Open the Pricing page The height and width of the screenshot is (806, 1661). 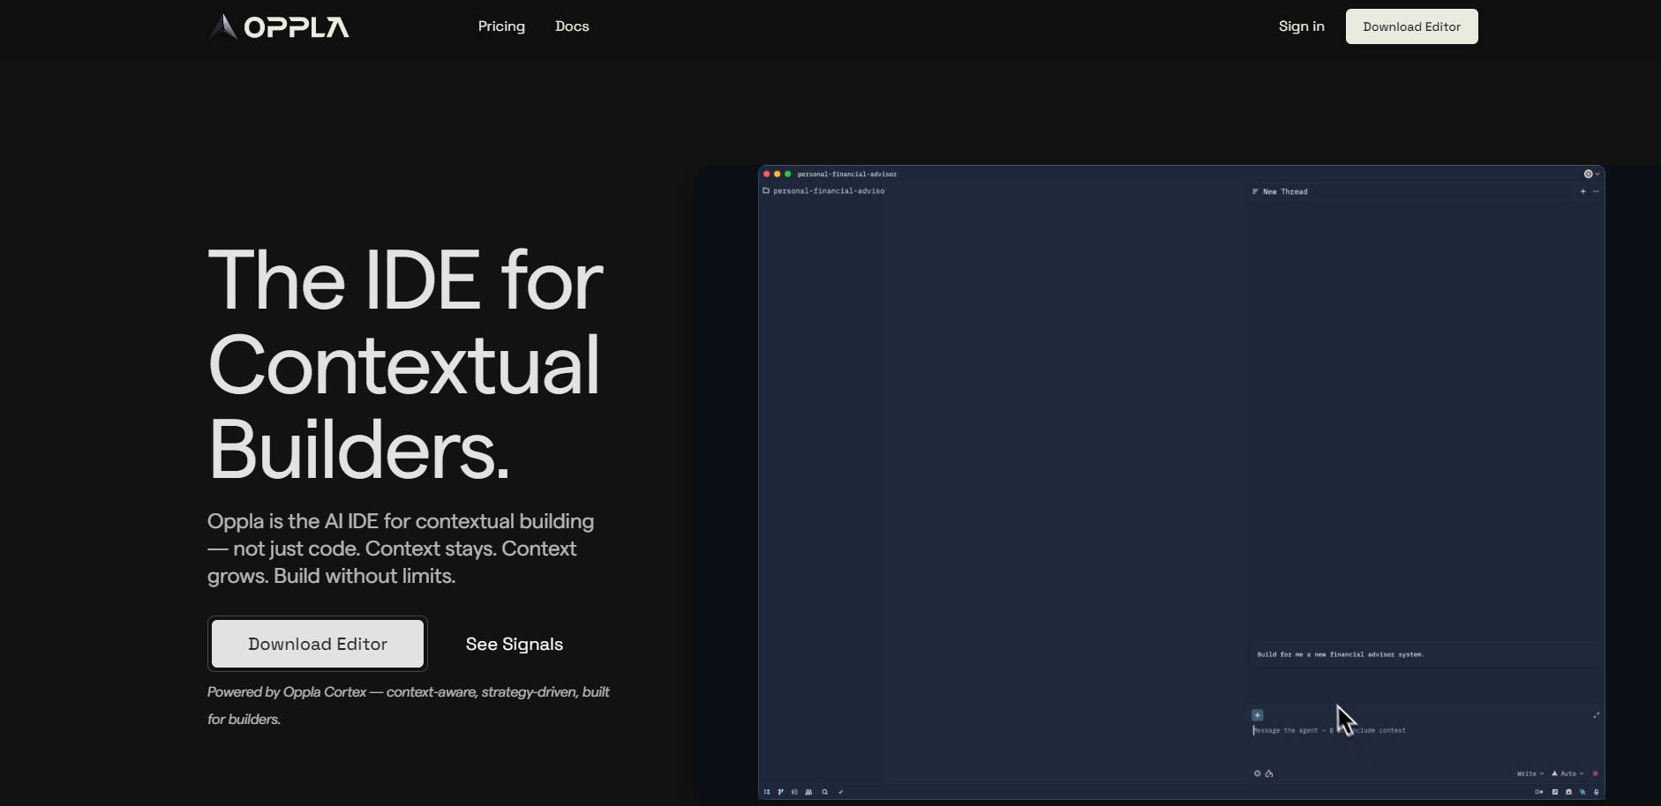pyautogui.click(x=501, y=26)
